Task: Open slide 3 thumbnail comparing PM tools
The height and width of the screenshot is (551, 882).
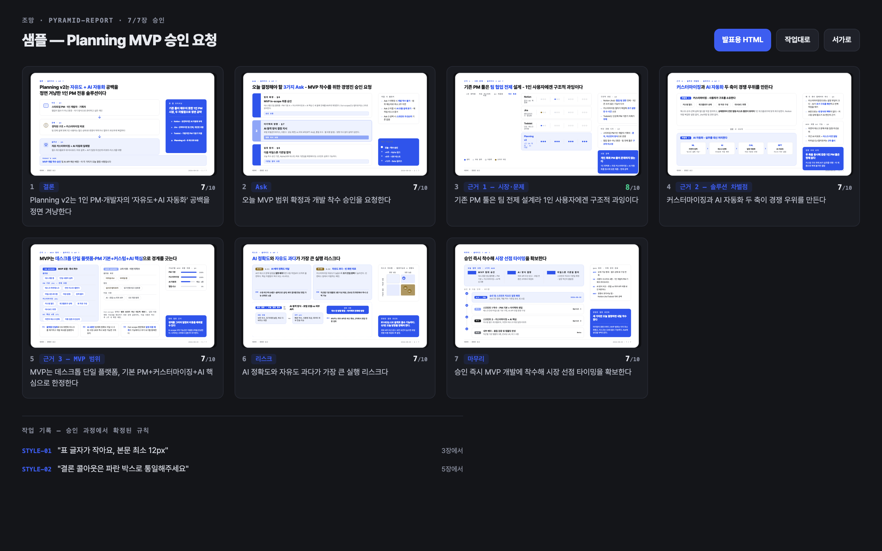Action: [x=547, y=124]
